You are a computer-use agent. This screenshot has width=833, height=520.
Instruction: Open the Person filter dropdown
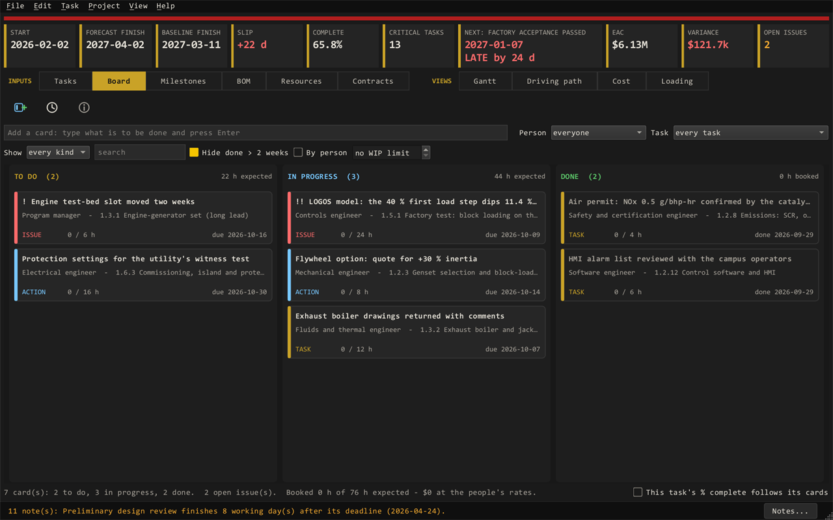pyautogui.click(x=598, y=133)
